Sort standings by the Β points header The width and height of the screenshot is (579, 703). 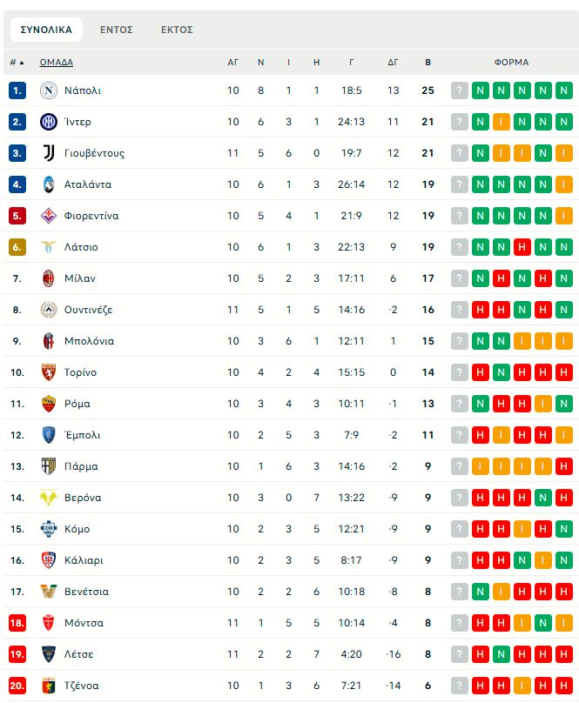pyautogui.click(x=428, y=63)
